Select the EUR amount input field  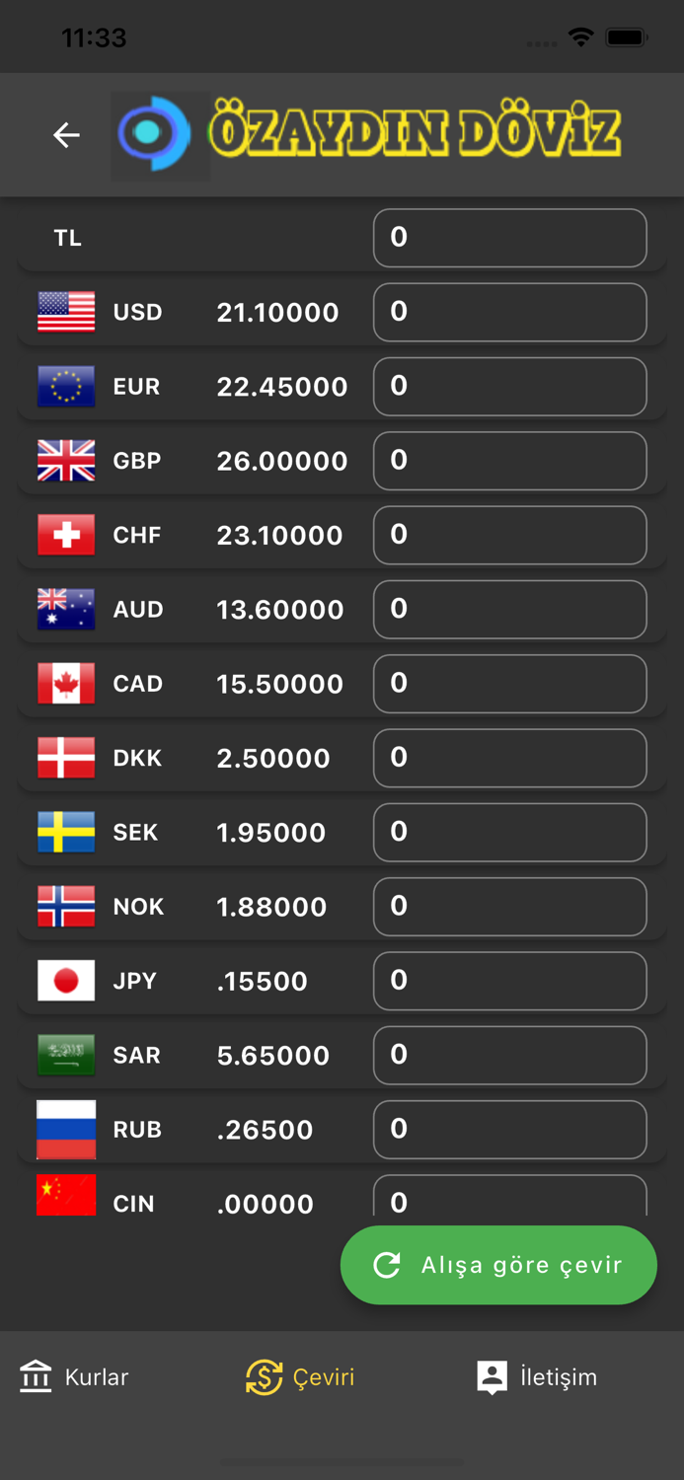[x=509, y=386]
